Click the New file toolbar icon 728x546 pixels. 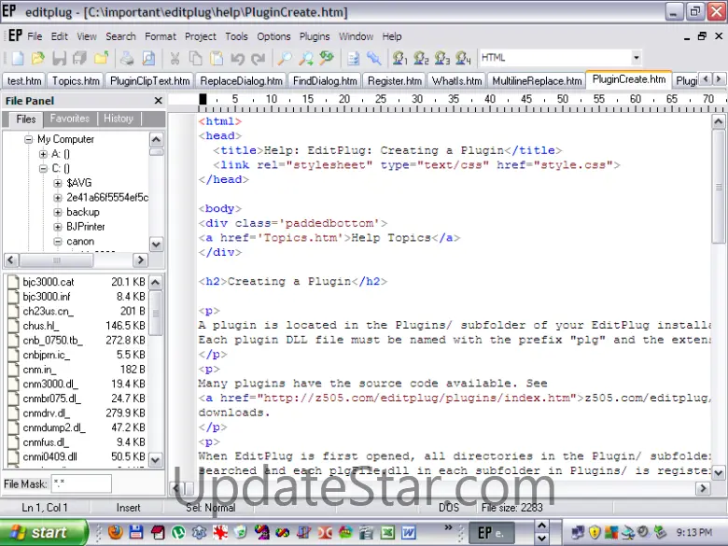18,58
